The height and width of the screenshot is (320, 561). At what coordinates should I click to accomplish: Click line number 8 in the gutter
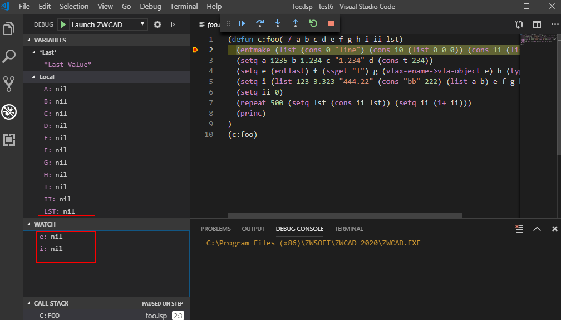click(211, 113)
